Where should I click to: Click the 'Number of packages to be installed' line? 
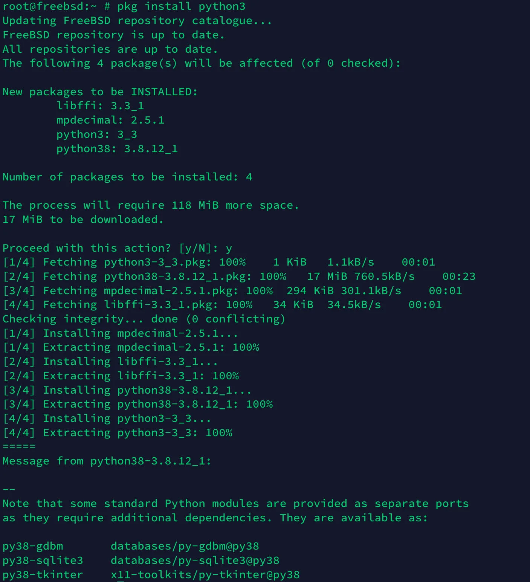click(x=127, y=177)
